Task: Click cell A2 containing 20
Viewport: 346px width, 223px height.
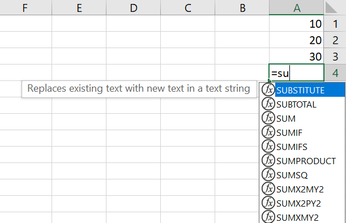Action: point(297,40)
